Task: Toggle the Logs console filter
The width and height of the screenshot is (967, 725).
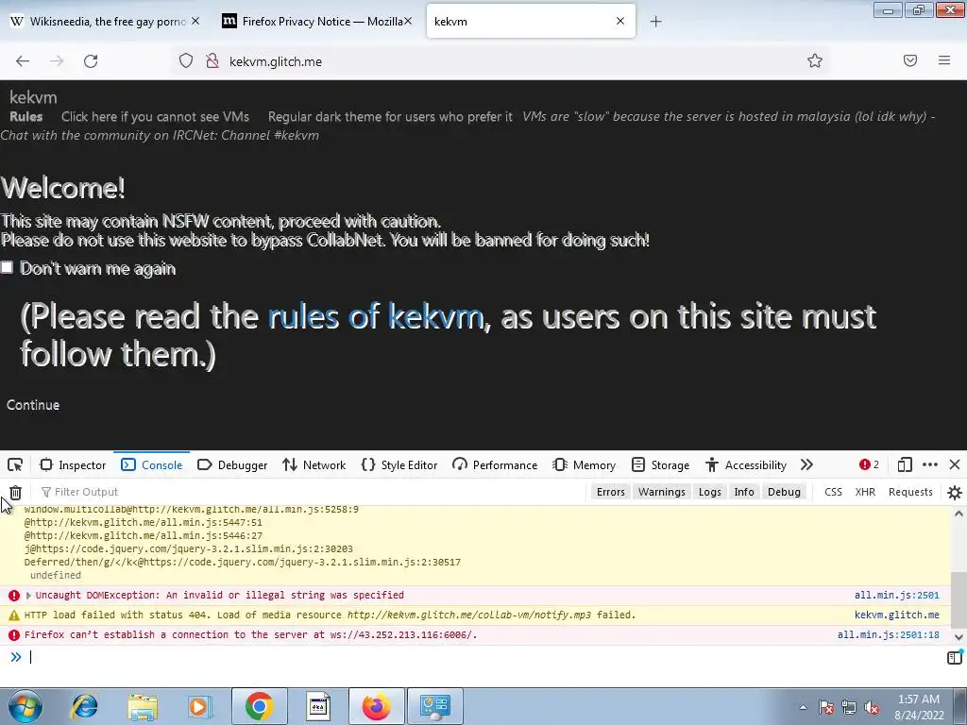Action: 710,492
